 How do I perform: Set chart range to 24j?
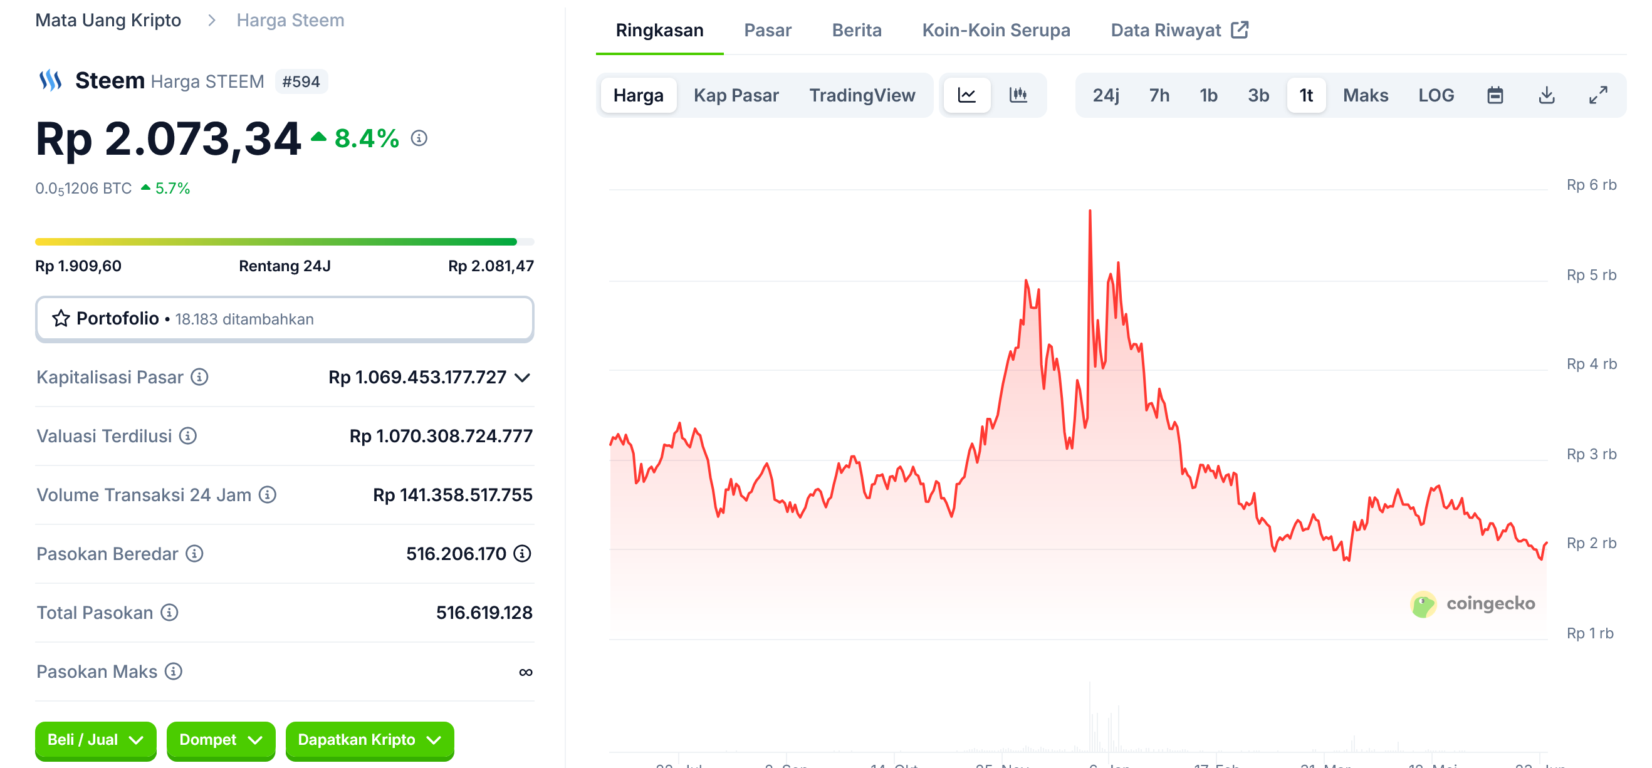[x=1106, y=95]
